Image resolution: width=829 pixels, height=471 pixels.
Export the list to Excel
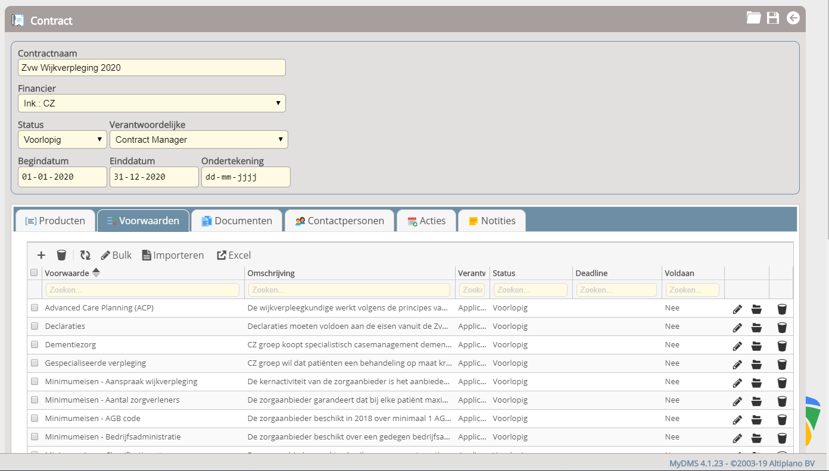[x=233, y=255]
